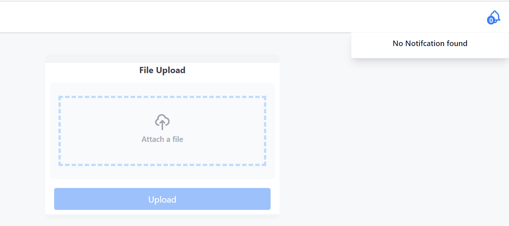This screenshot has height=226, width=509.
Task: Click the bell clapper at its bottom
Action: pos(496,21)
